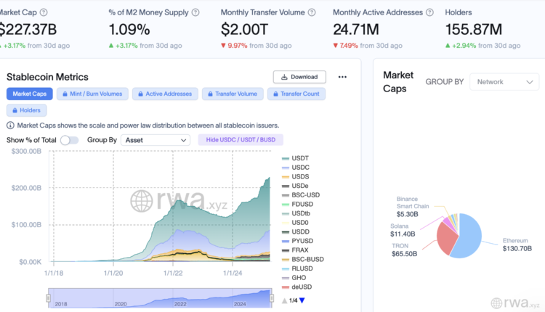Open the Network group-by dropdown
The image size is (545, 312).
[504, 82]
